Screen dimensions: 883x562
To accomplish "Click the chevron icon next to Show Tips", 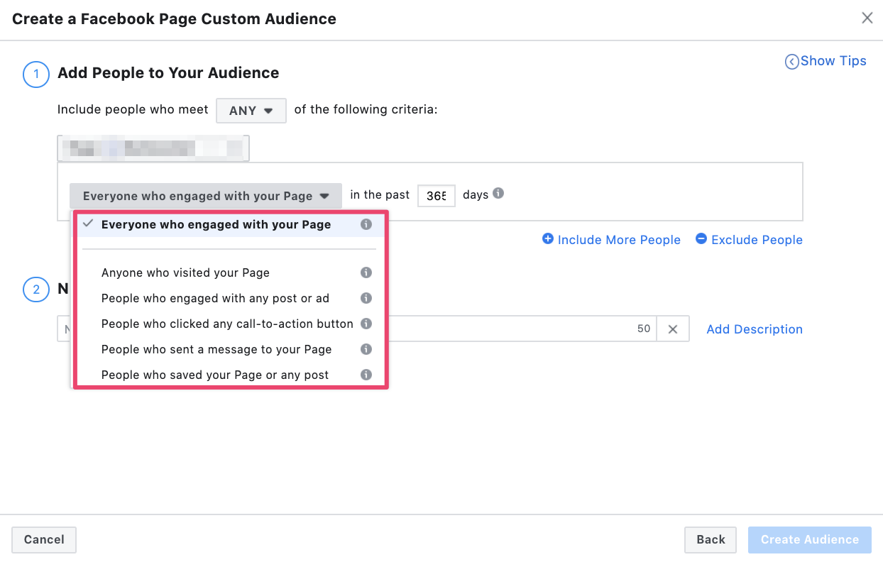I will [791, 62].
